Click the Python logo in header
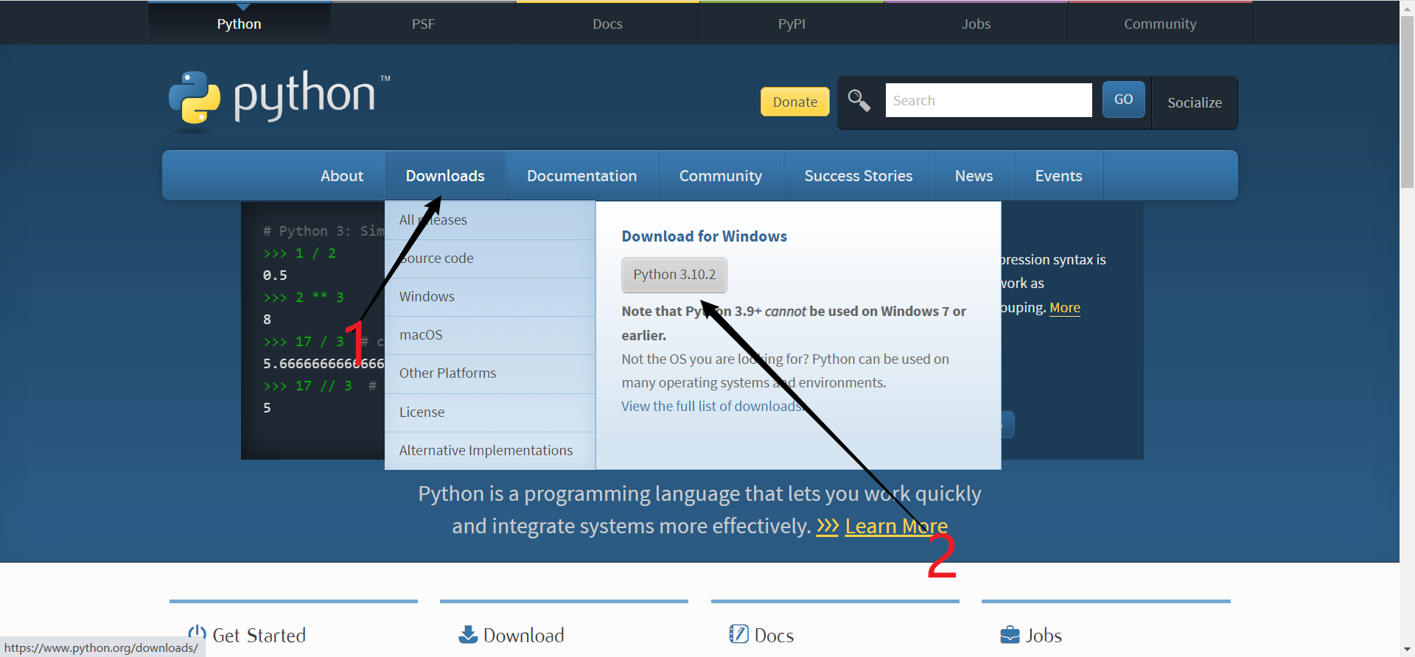This screenshot has height=657, width=1415. coord(271,98)
